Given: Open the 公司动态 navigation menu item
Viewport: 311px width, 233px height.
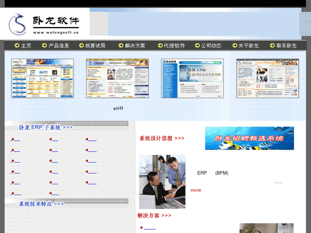Looking at the screenshot, I should (211, 46).
